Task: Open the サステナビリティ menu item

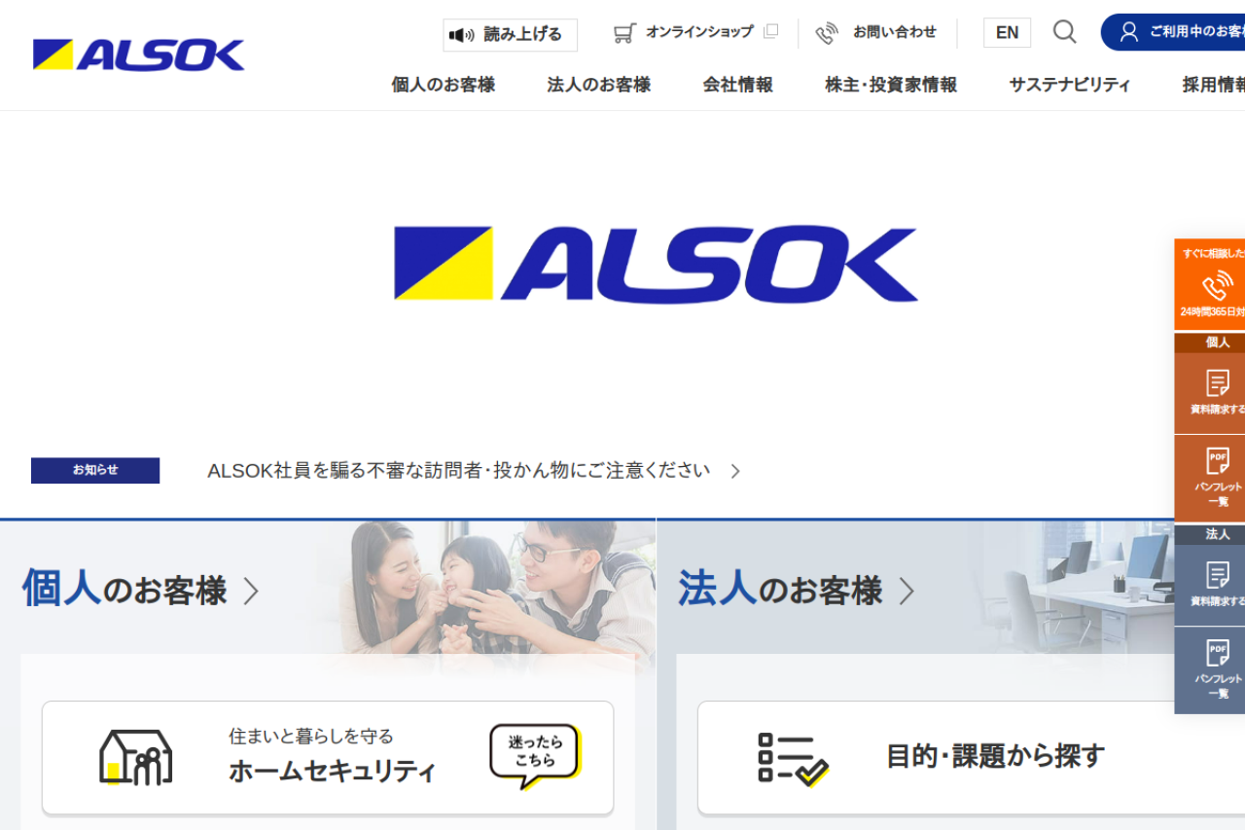Action: [x=1070, y=85]
